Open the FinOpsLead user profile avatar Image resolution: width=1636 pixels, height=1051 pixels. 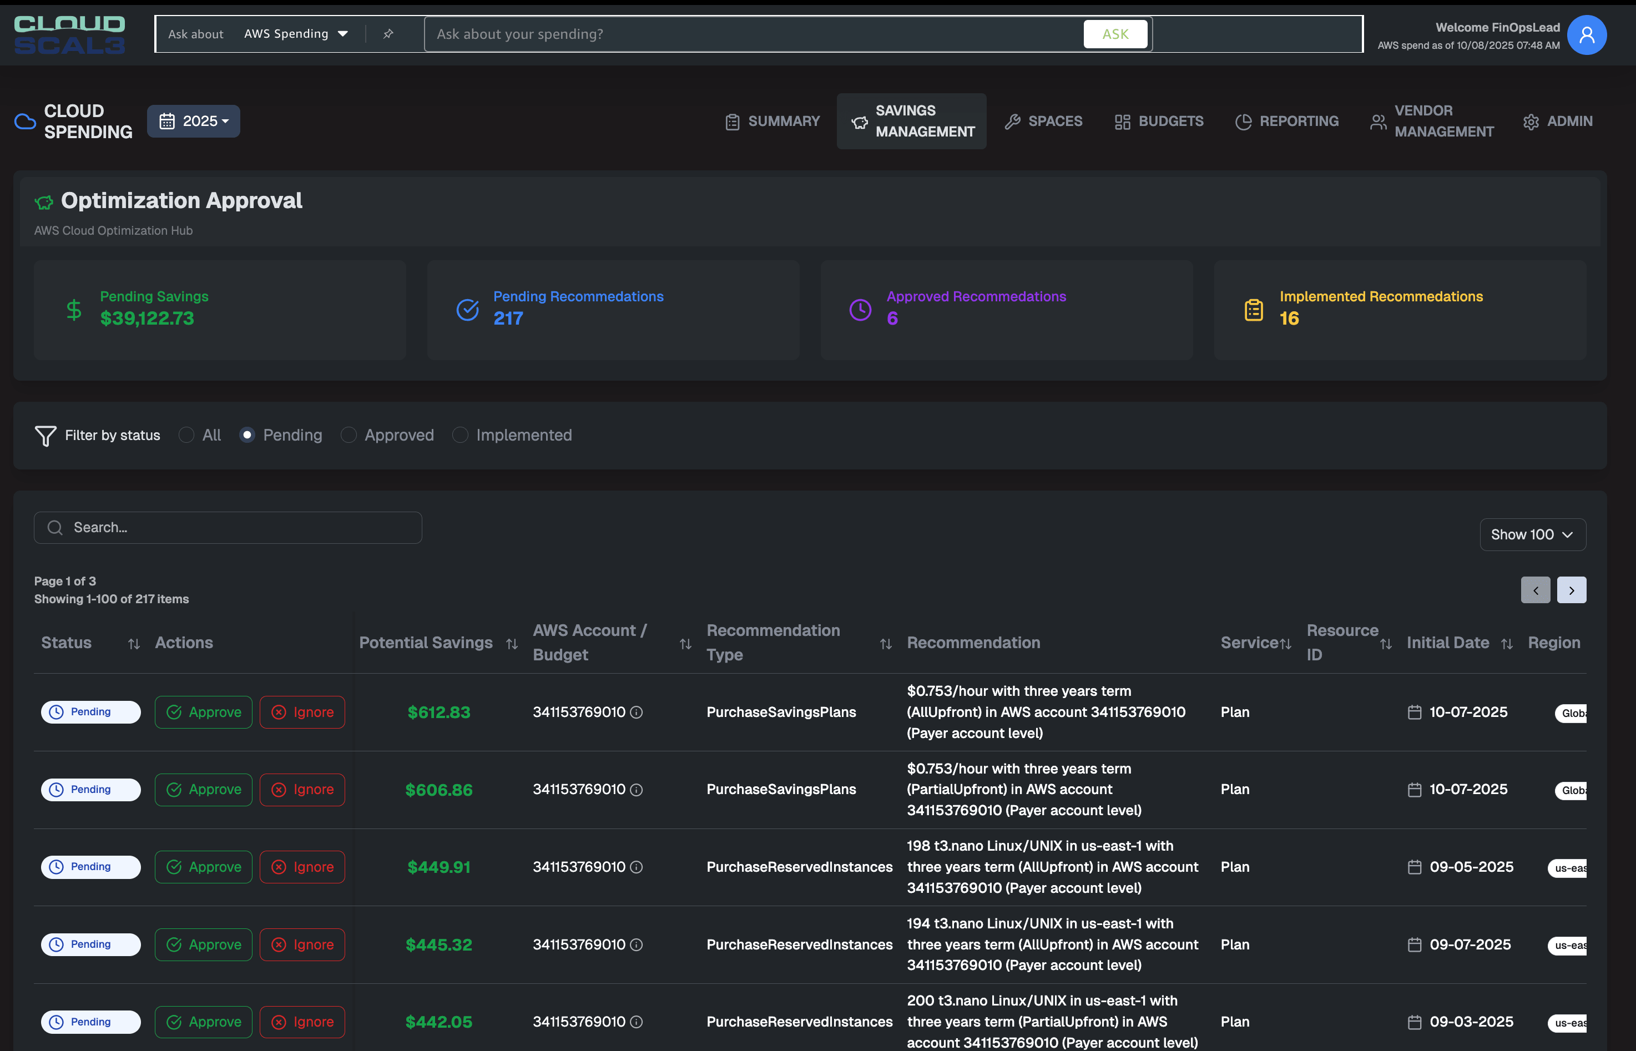[x=1587, y=34]
